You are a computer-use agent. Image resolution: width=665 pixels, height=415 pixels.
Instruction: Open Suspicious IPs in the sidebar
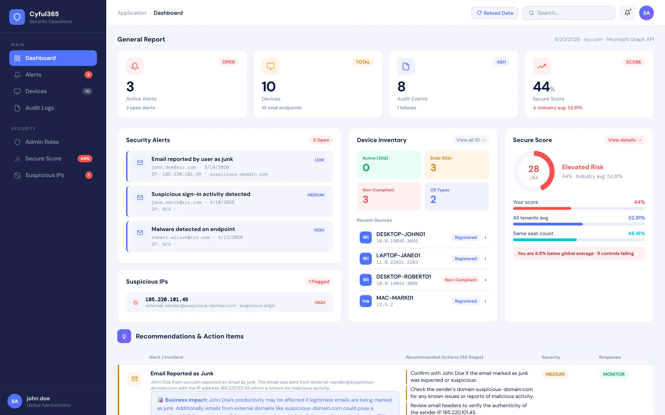[53, 175]
